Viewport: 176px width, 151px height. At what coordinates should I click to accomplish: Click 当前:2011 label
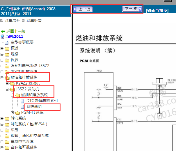tap(14, 36)
